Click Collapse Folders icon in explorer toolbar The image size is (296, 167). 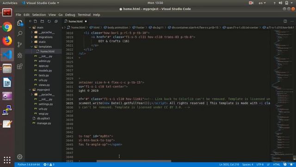(x=56, y=21)
